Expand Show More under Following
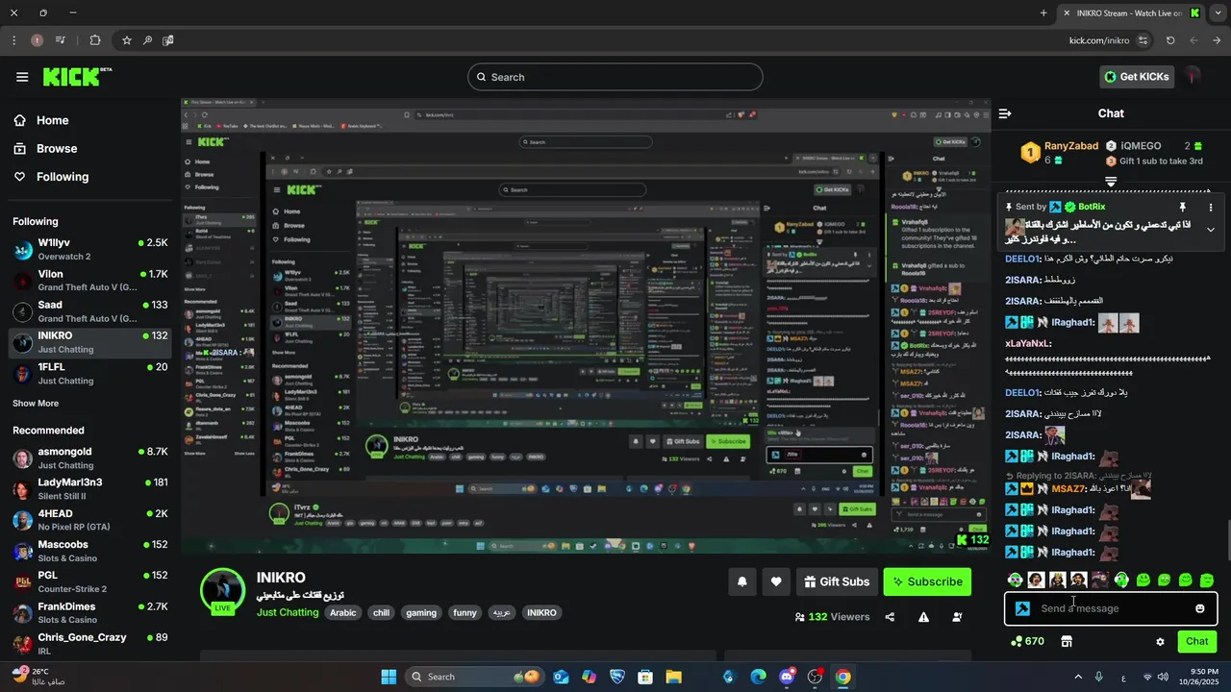 [36, 404]
